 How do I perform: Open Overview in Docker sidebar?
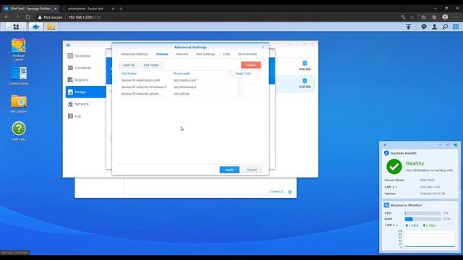point(85,56)
